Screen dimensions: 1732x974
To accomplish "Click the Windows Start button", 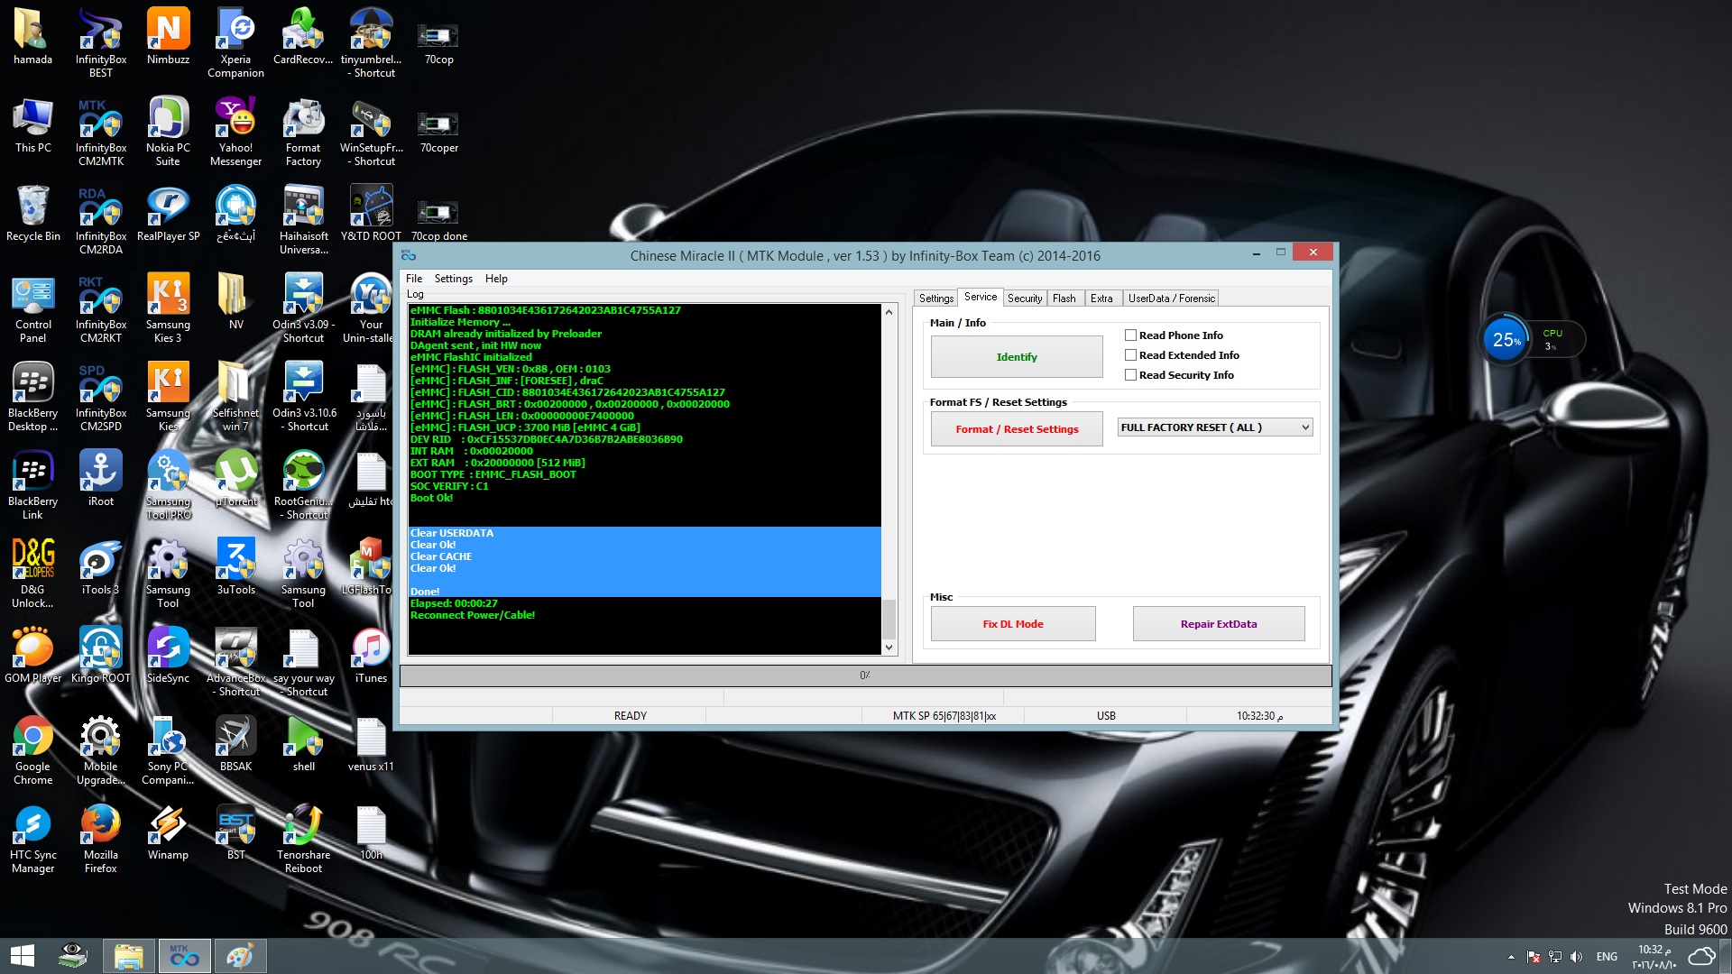I will [x=23, y=956].
